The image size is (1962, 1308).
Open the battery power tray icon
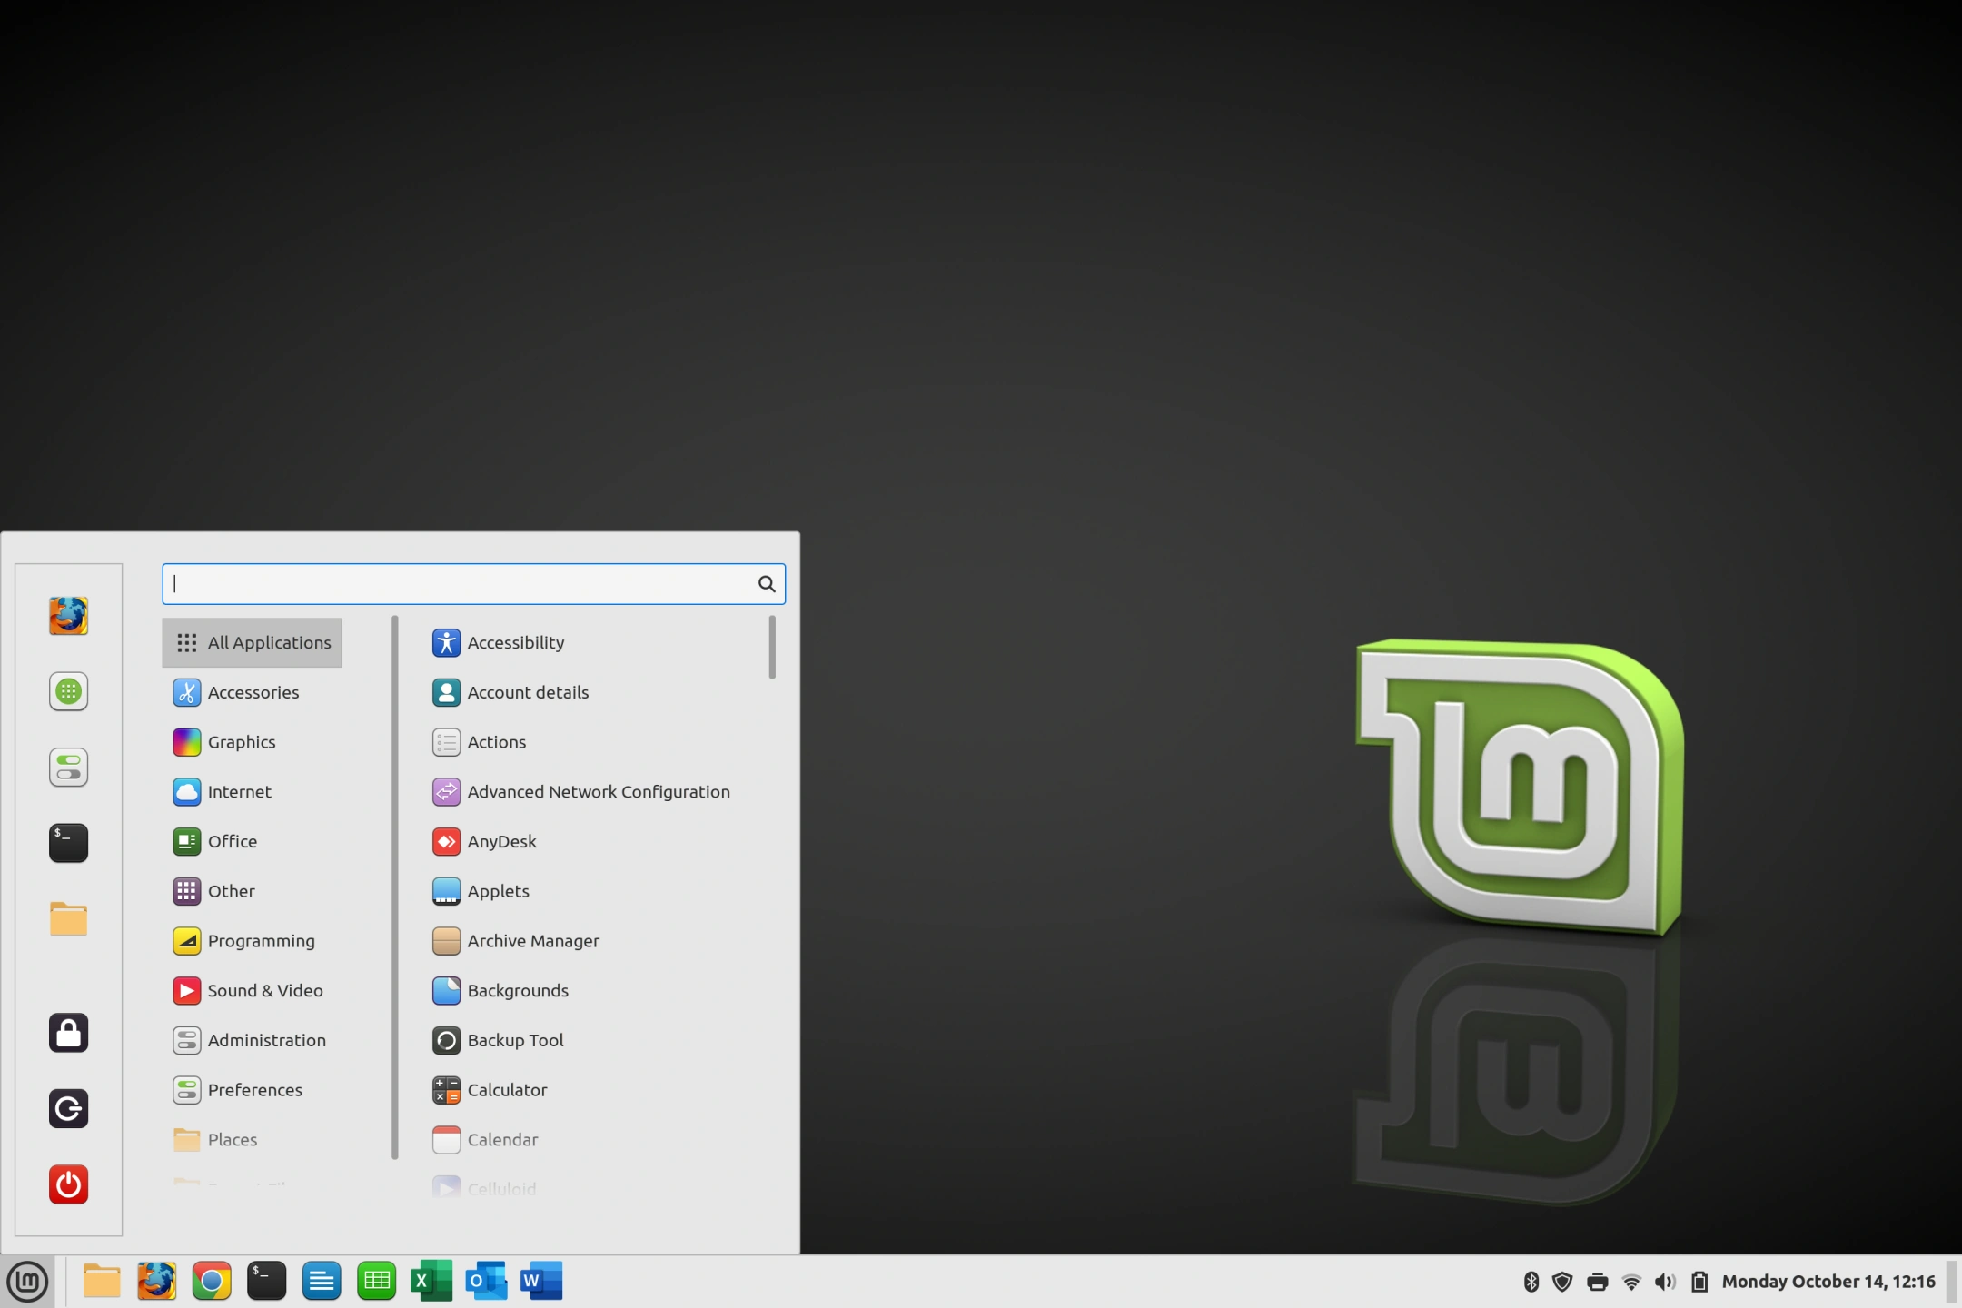point(1699,1282)
